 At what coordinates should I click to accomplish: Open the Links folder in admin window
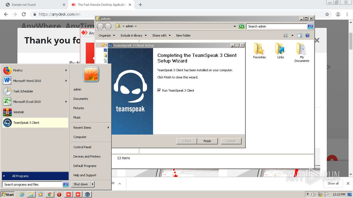point(280,51)
